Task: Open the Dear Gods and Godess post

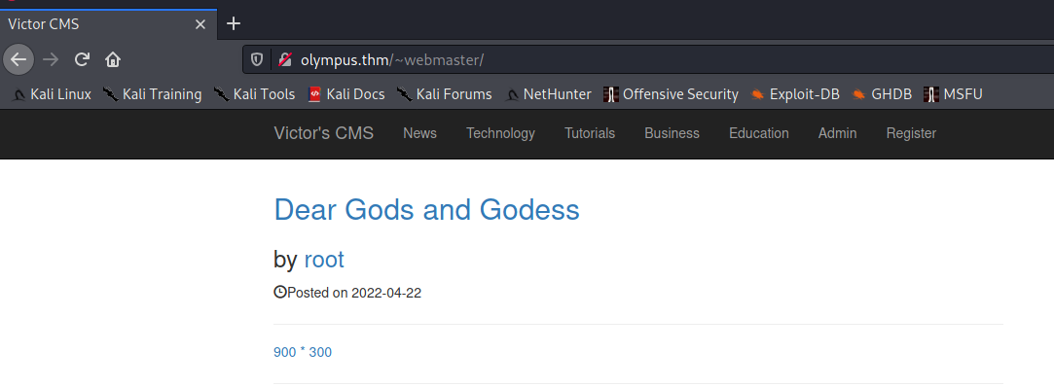Action: [x=427, y=210]
